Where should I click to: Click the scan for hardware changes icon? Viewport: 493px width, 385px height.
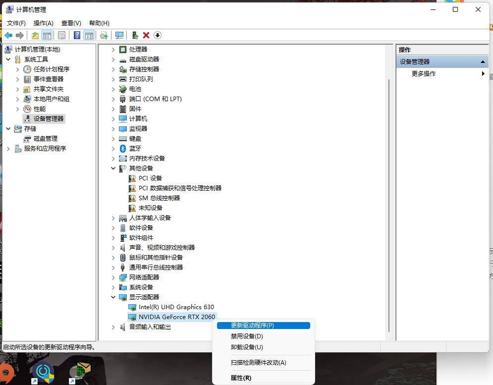click(x=119, y=35)
